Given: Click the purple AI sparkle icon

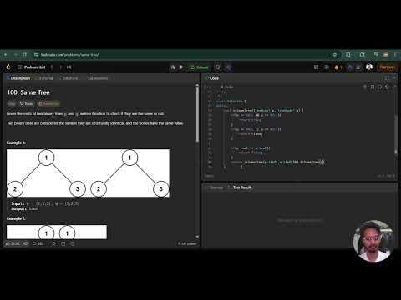Looking at the screenshot, I should click(x=229, y=67).
